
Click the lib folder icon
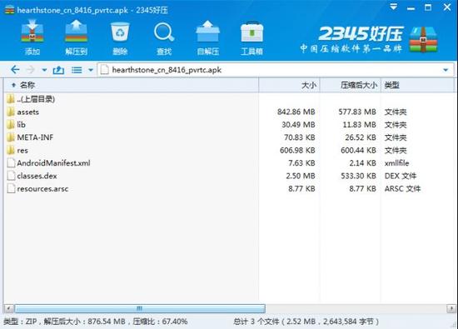(x=11, y=125)
